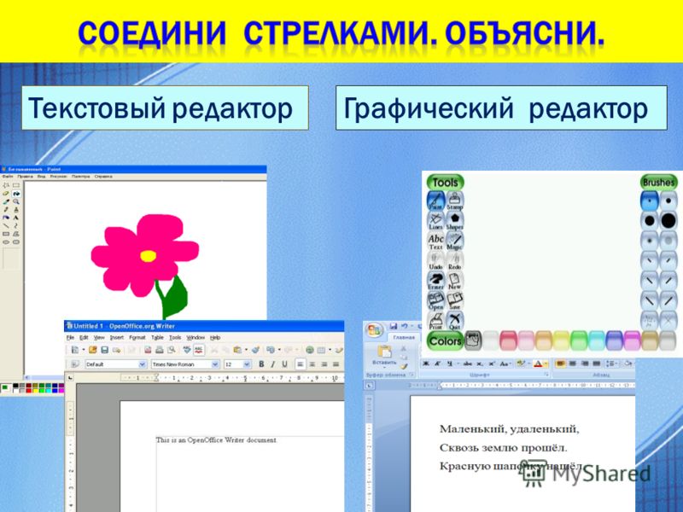683x512 pixels.
Task: Click the green Tools label in Tux Paint
Action: (x=445, y=182)
